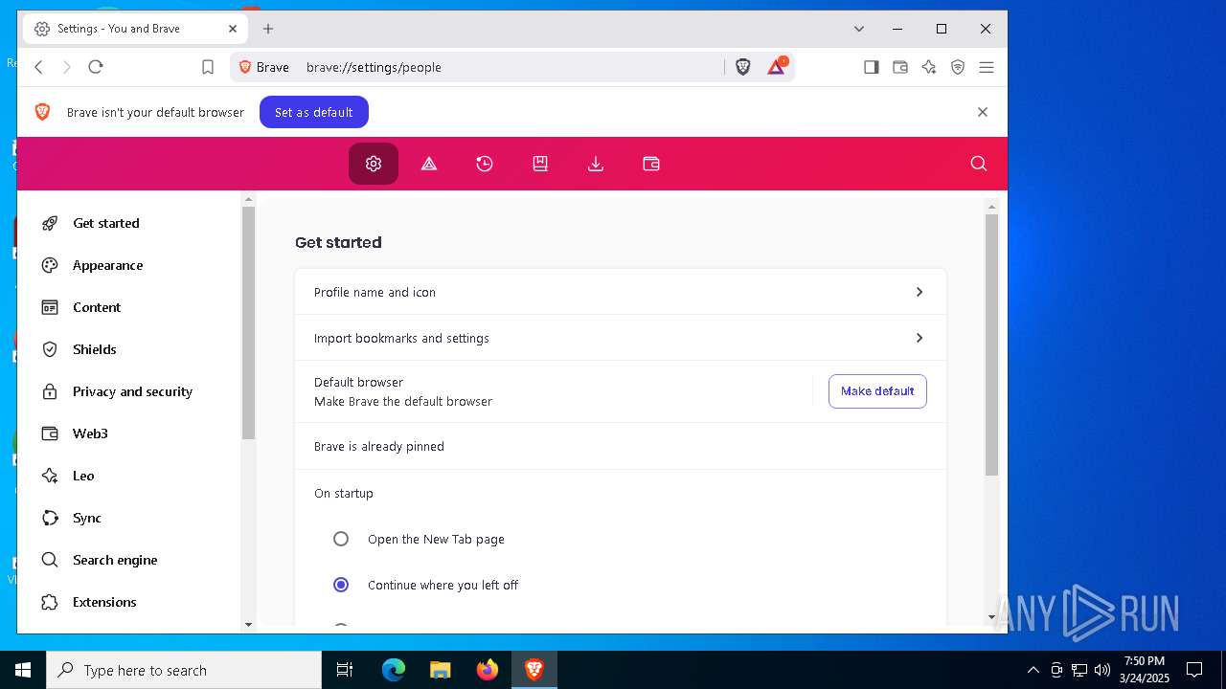Image resolution: width=1226 pixels, height=689 pixels.
Task: Close the Settings tab
Action: (233, 29)
